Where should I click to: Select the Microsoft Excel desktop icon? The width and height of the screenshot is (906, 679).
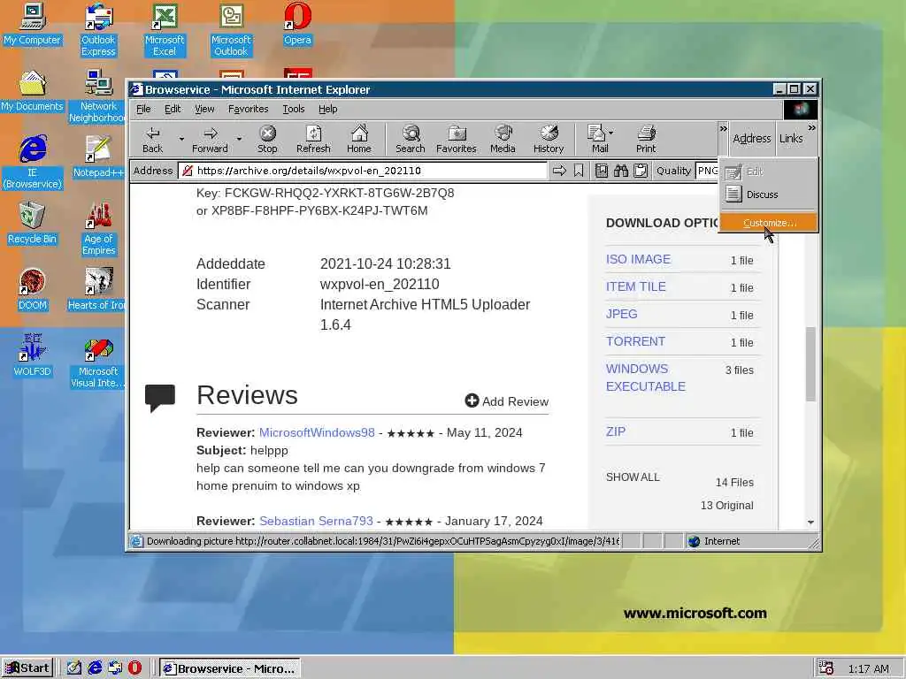click(x=165, y=30)
